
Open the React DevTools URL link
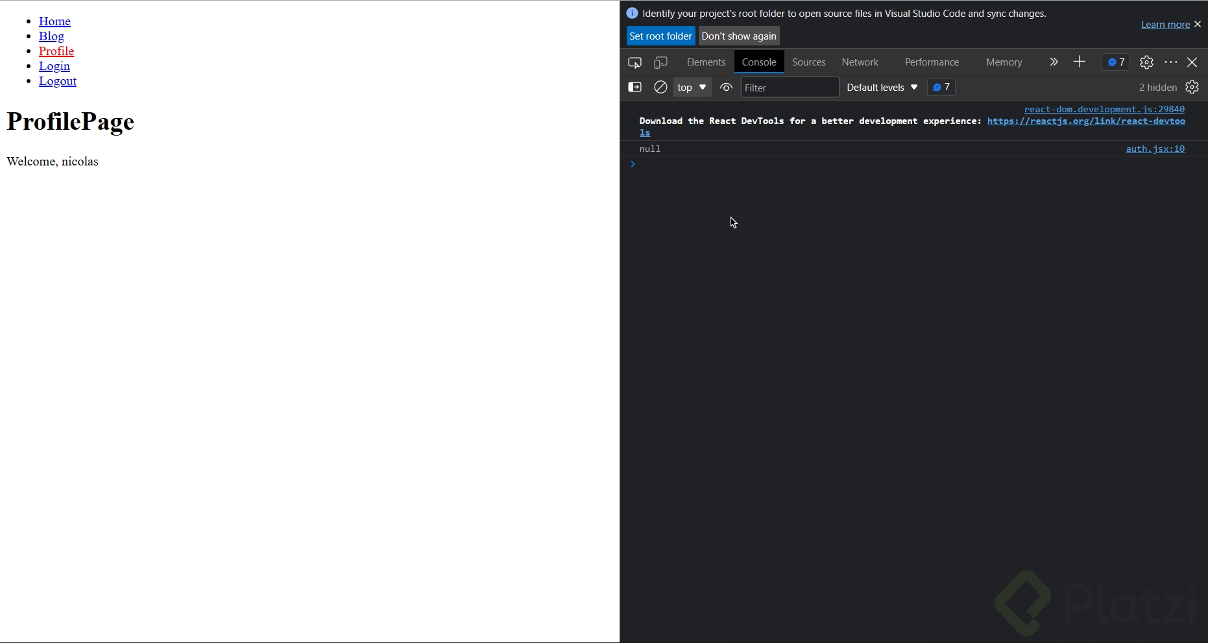(x=1086, y=121)
